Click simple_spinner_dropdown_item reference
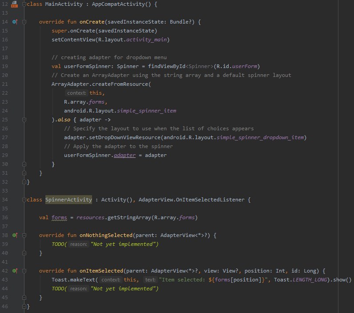 click(260, 137)
